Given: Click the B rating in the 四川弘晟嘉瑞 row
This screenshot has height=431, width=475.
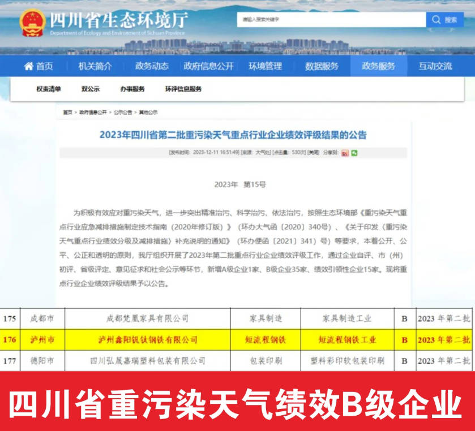Looking at the screenshot, I should coord(405,361).
